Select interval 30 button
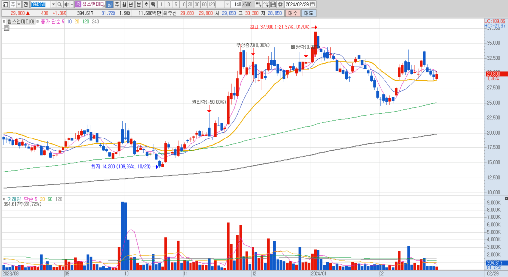508x277 pixels. pyautogui.click(x=197, y=4)
